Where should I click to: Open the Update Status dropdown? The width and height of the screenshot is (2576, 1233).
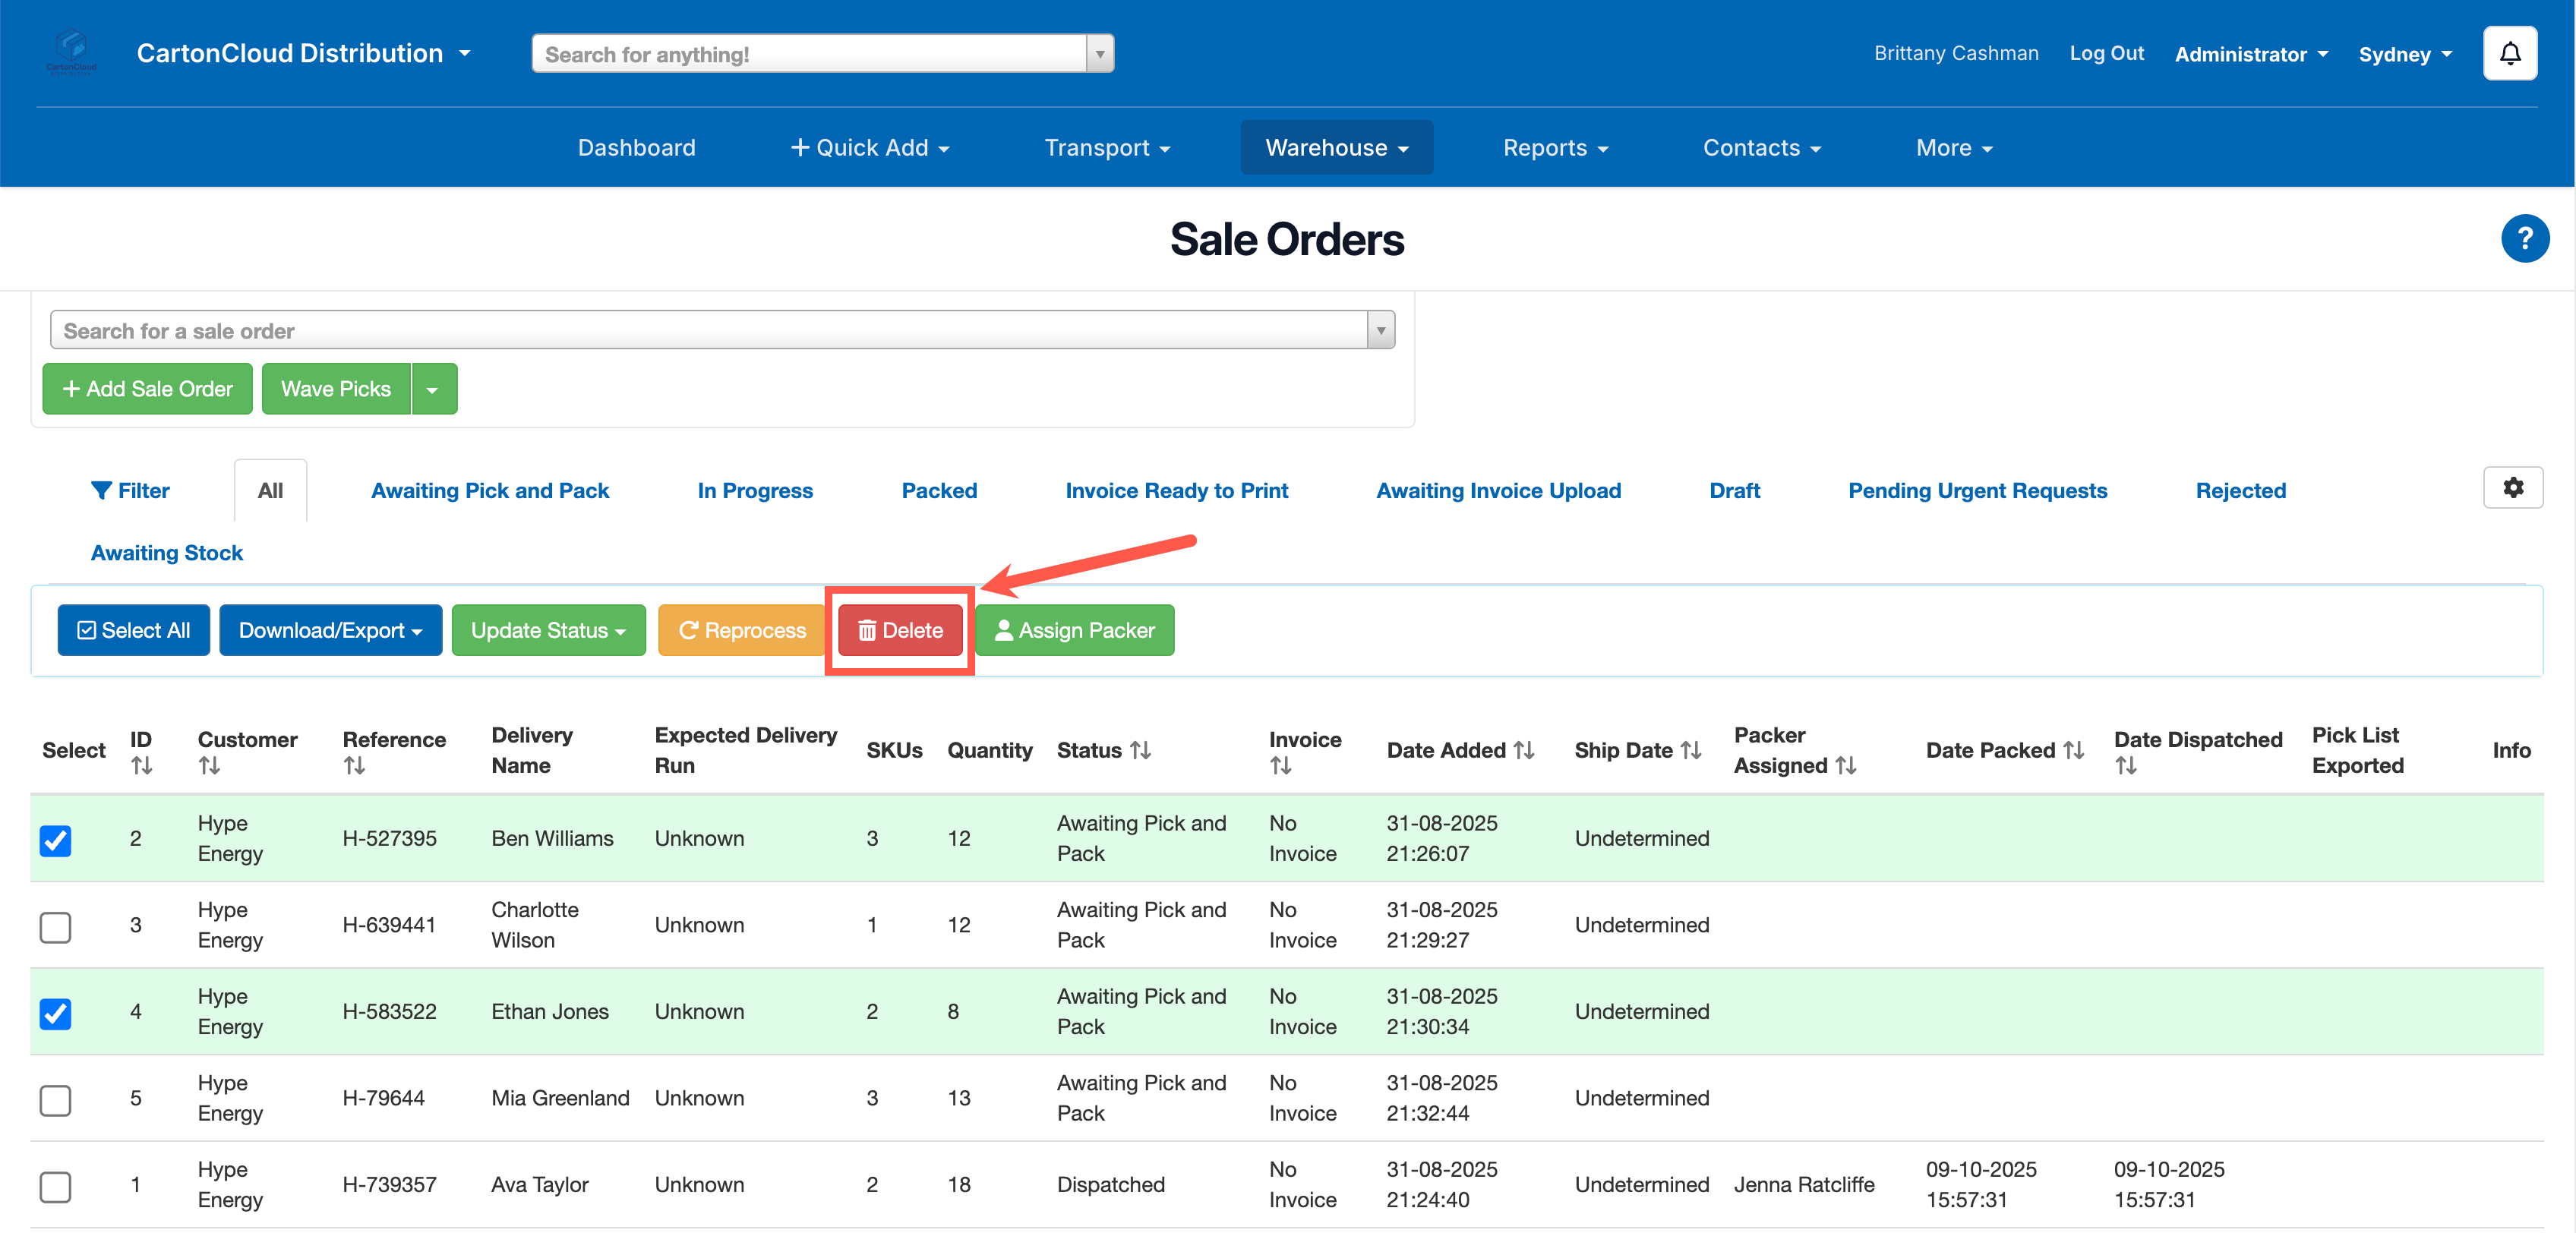coord(548,630)
